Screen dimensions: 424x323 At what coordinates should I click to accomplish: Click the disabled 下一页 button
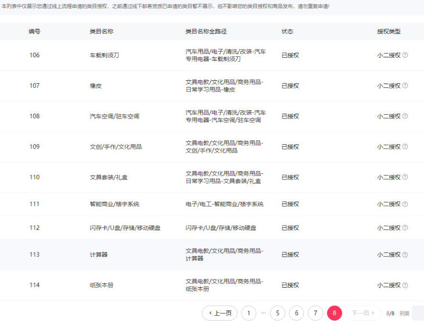(x=363, y=313)
